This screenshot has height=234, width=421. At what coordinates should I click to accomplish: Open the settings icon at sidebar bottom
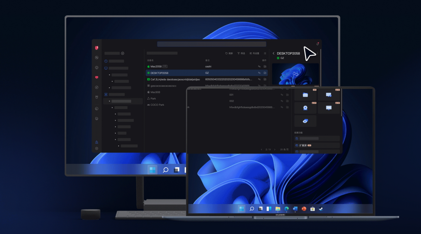pyautogui.click(x=97, y=148)
